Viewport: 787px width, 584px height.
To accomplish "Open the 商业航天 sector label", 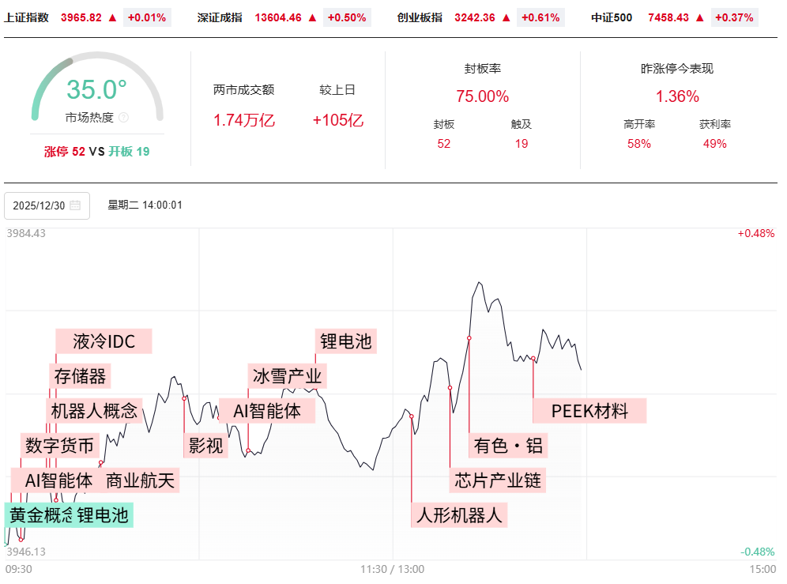I will (140, 480).
